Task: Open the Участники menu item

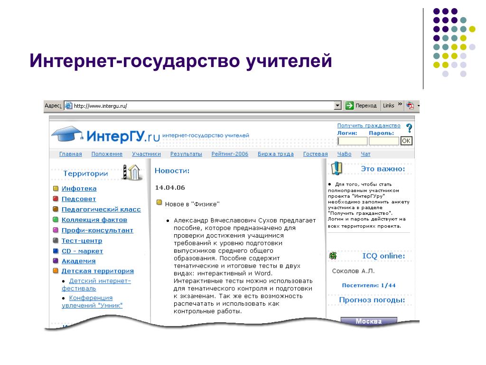Action: (x=146, y=154)
